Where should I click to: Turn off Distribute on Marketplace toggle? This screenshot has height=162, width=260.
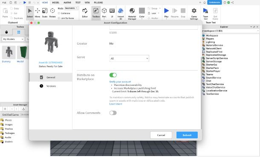pyautogui.click(x=113, y=75)
